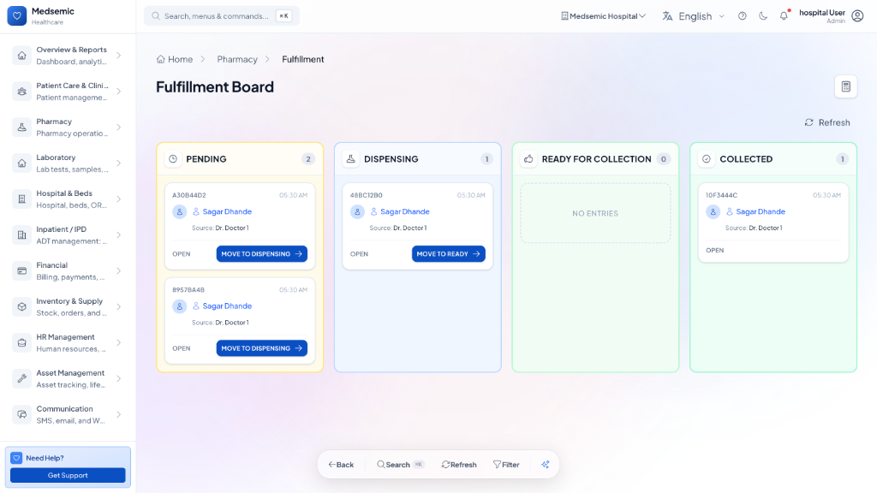The width and height of the screenshot is (877, 493).
Task: Toggle dark mode moon icon
Action: (763, 16)
